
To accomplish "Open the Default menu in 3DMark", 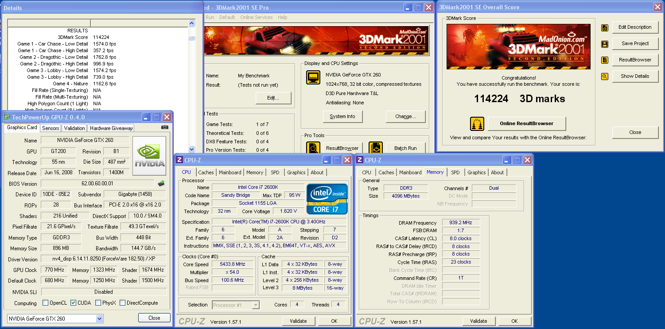I will coord(227,17).
